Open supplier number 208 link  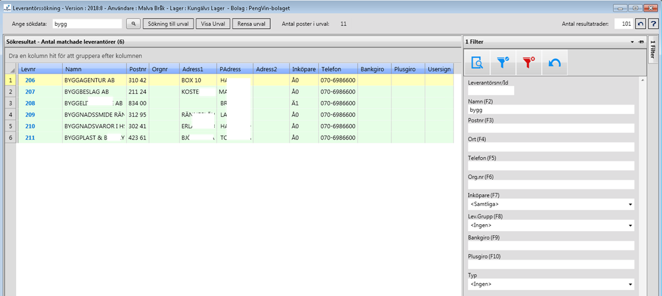pyautogui.click(x=30, y=103)
